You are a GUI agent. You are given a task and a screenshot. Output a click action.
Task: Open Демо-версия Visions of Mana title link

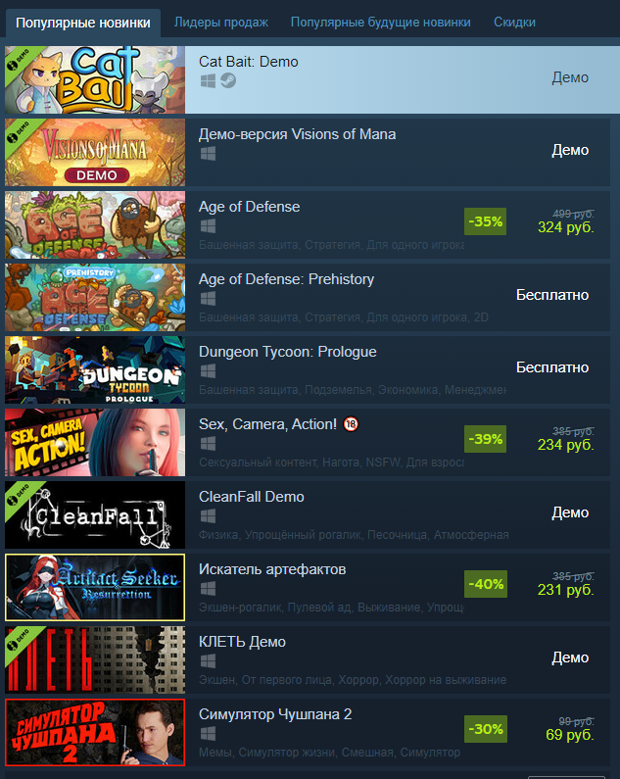(x=297, y=134)
